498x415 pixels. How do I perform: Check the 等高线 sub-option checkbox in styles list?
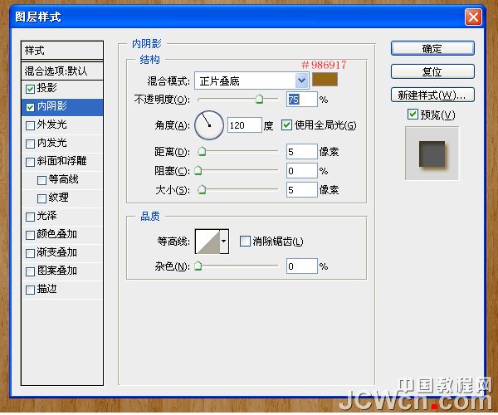coord(42,180)
